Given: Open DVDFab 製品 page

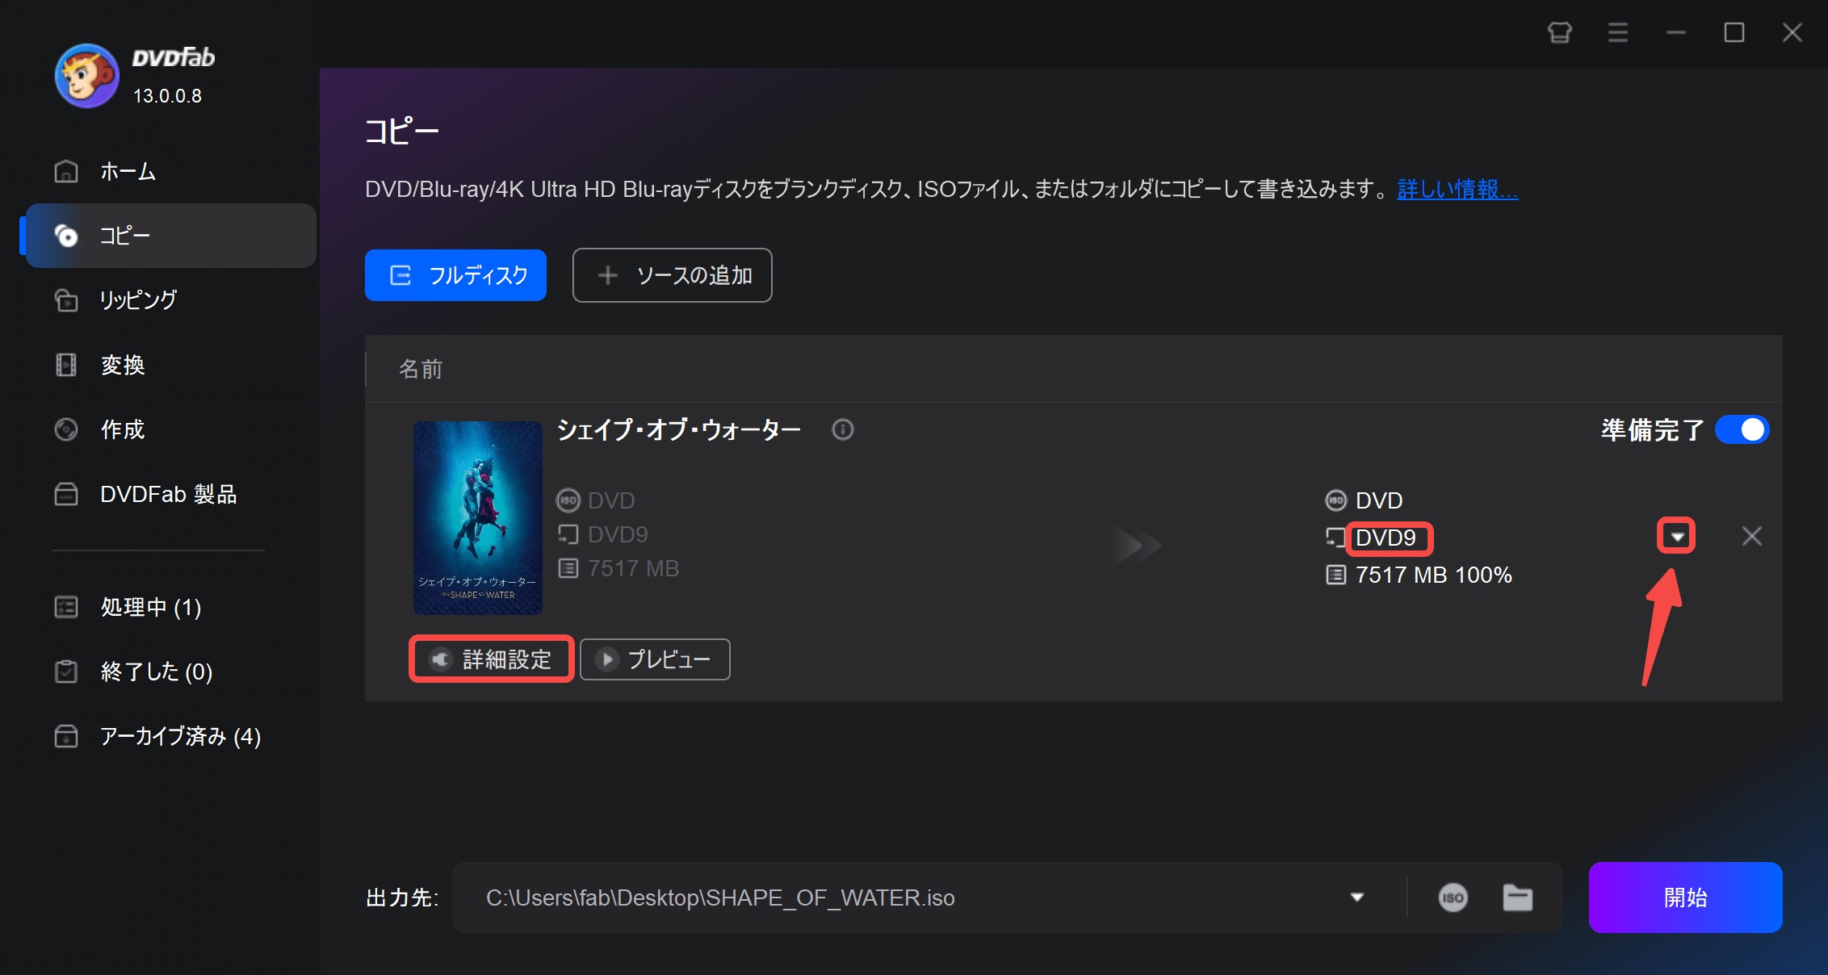Looking at the screenshot, I should (x=170, y=494).
